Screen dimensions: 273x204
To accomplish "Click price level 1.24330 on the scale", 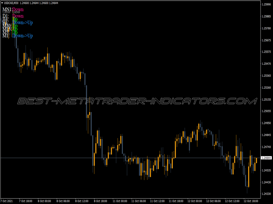I will click(x=266, y=194).
